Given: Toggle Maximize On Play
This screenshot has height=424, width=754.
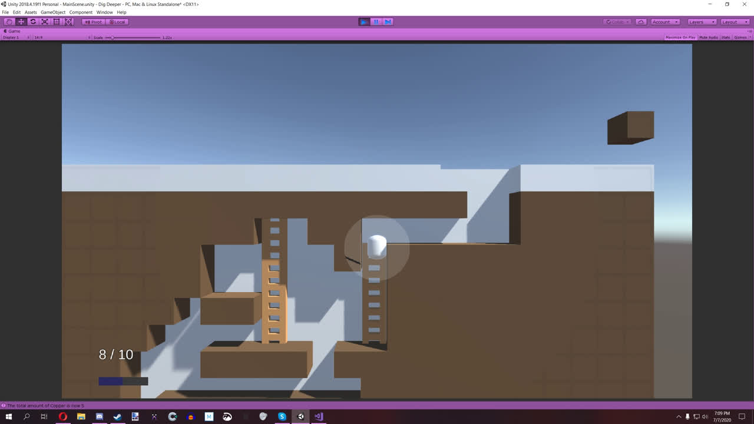Looking at the screenshot, I should pos(680,37).
